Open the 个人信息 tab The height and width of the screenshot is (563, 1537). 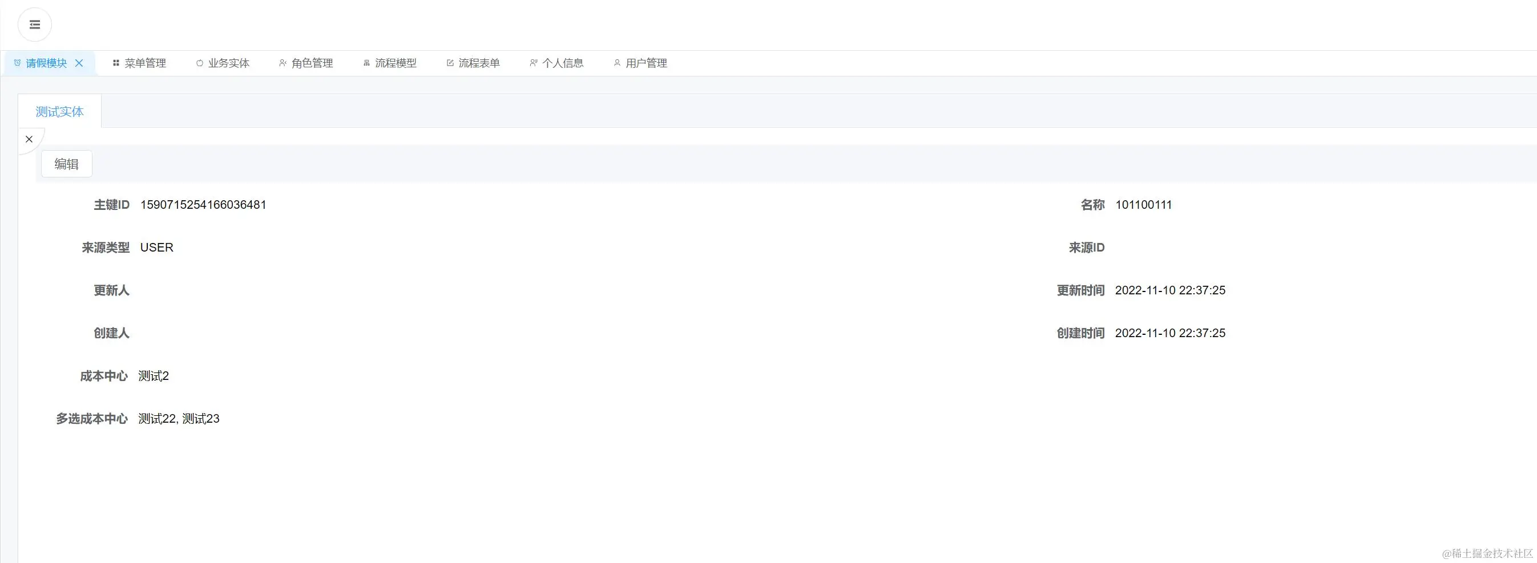pos(556,63)
